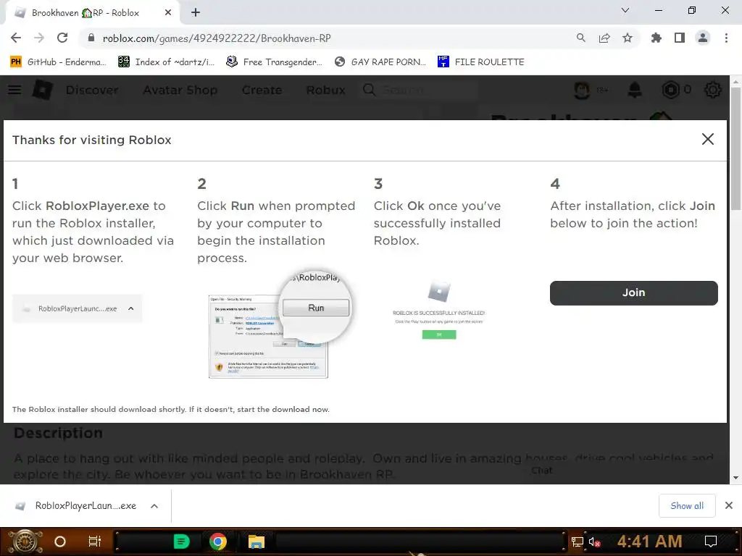The height and width of the screenshot is (556, 742).
Task: Open File Explorer from the taskbar
Action: point(256,542)
